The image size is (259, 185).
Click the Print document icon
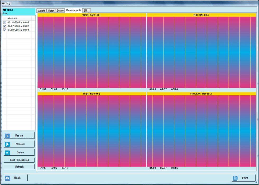click(x=235, y=178)
